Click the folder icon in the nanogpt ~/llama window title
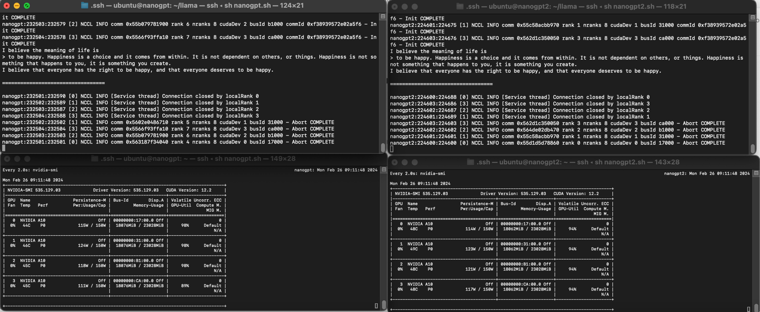 point(84,6)
